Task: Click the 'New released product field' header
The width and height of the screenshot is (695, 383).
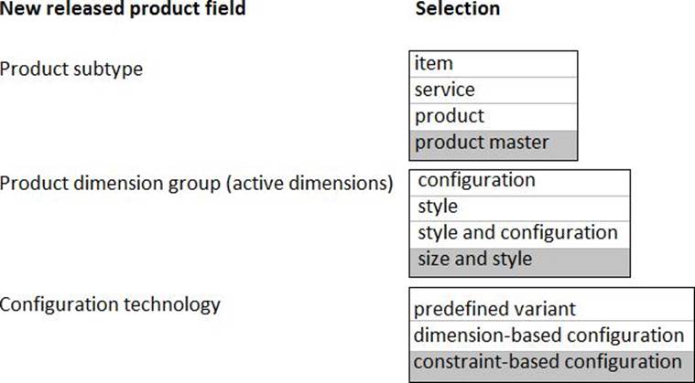Action: (123, 9)
